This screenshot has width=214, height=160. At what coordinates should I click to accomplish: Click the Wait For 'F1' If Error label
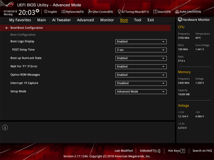24,66
